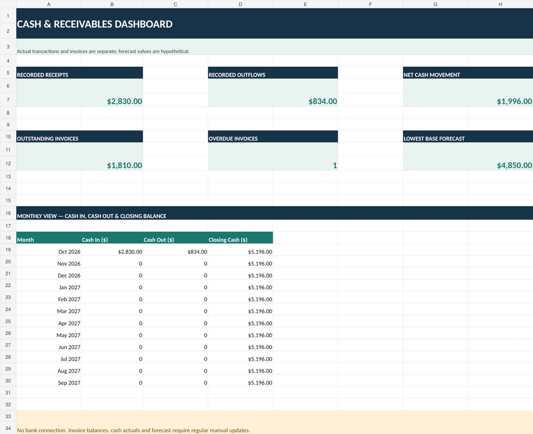This screenshot has width=533, height=434.
Task: Select the Overdue Invoices header cell
Action: [x=273, y=137]
